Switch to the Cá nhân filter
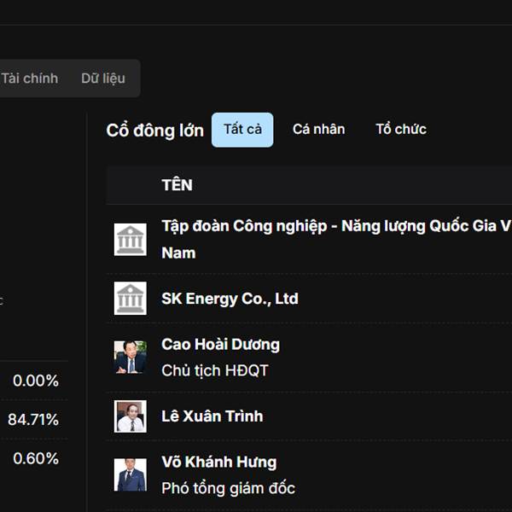Image resolution: width=512 pixels, height=512 pixels. click(318, 130)
